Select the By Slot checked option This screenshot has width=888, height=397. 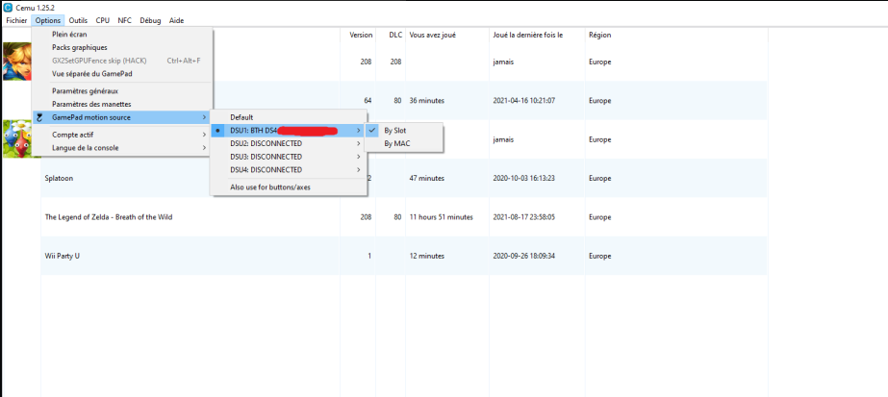(x=394, y=130)
